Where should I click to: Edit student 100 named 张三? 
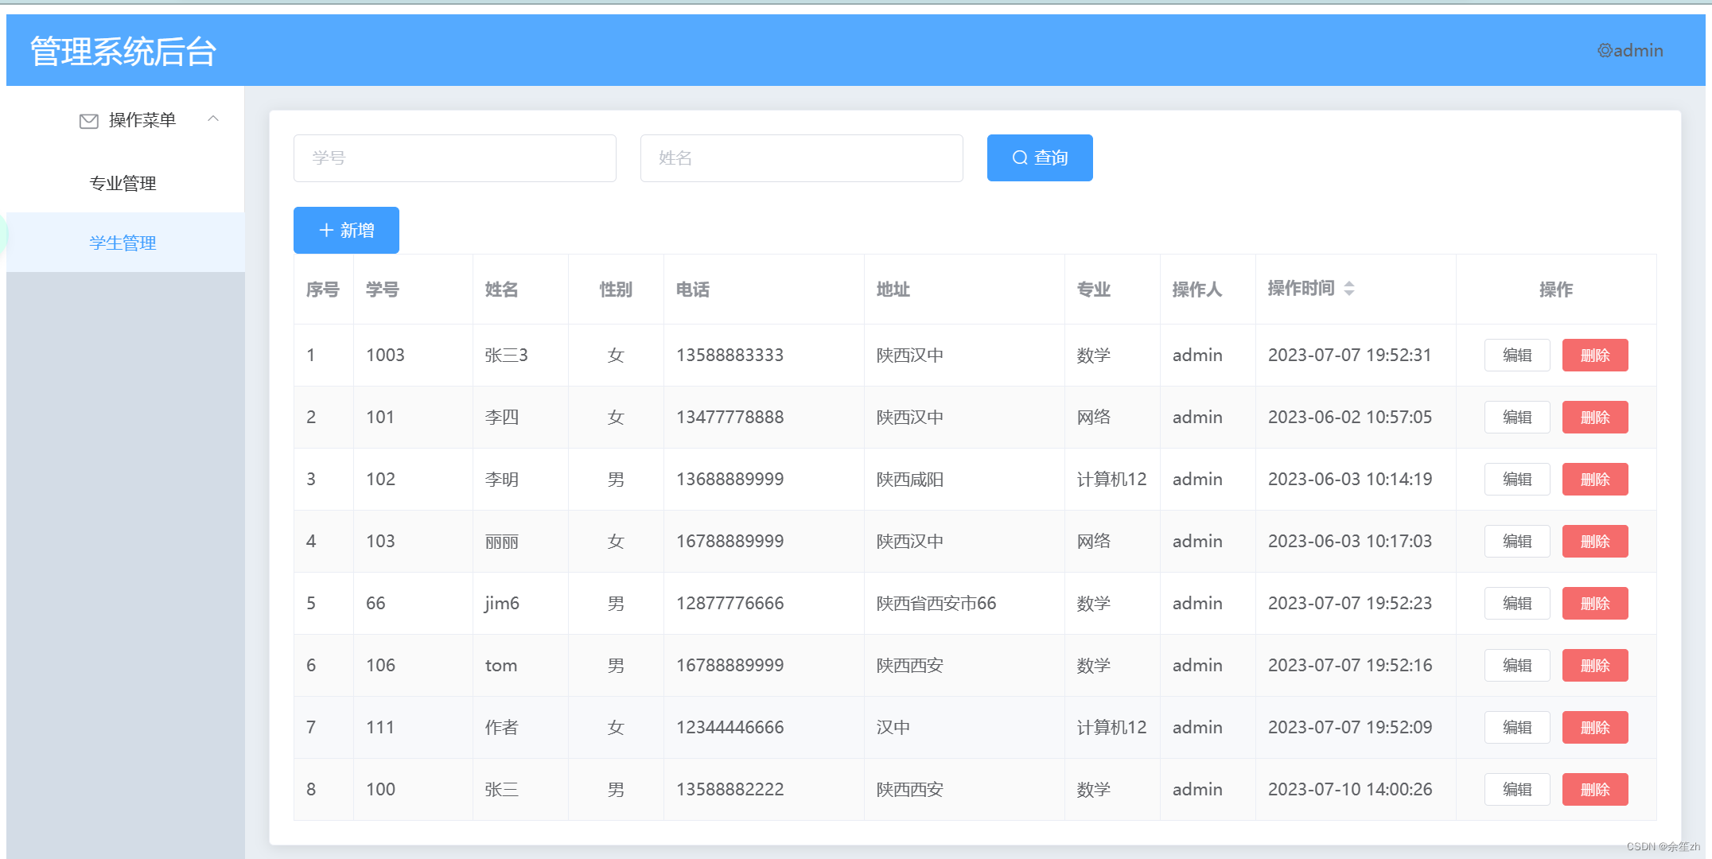[1516, 789]
